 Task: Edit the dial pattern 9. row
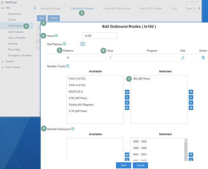tap(183, 57)
